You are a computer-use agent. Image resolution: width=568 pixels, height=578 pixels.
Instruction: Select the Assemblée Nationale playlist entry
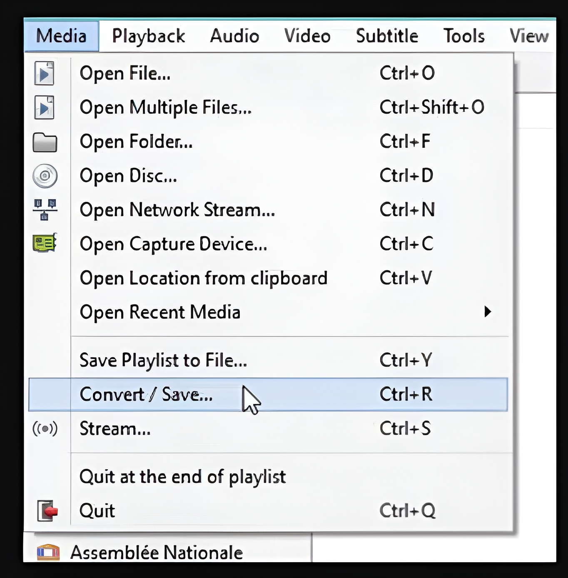click(x=156, y=552)
